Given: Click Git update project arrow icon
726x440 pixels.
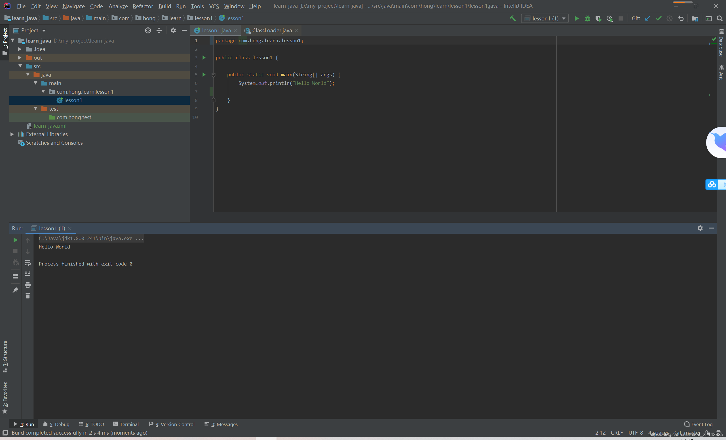Looking at the screenshot, I should coord(647,18).
